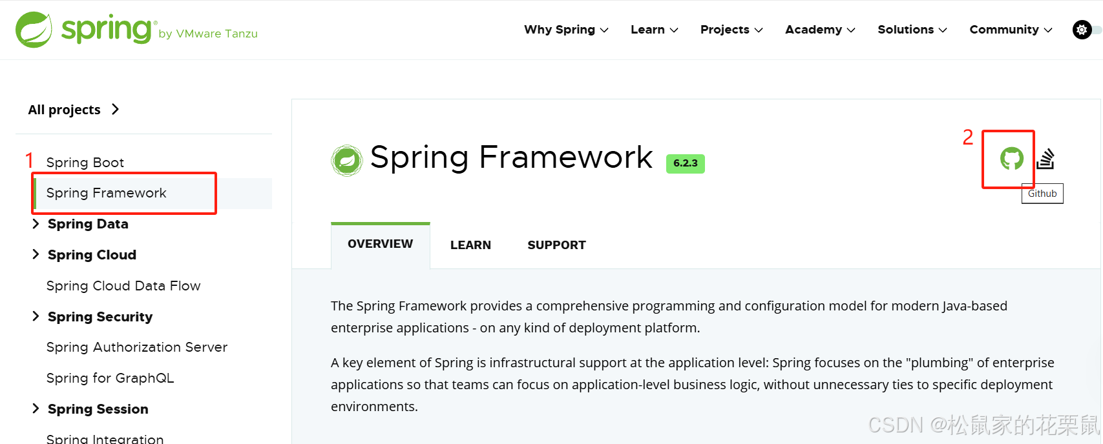This screenshot has height=444, width=1103.
Task: Open the Stack Overflow icon
Action: coord(1045,159)
